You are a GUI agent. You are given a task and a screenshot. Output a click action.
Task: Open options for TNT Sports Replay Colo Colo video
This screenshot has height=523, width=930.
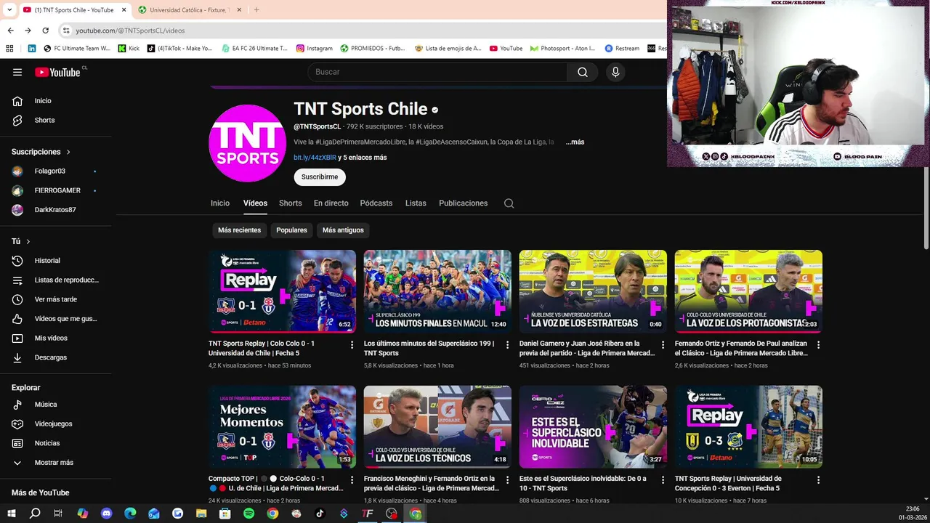(352, 345)
